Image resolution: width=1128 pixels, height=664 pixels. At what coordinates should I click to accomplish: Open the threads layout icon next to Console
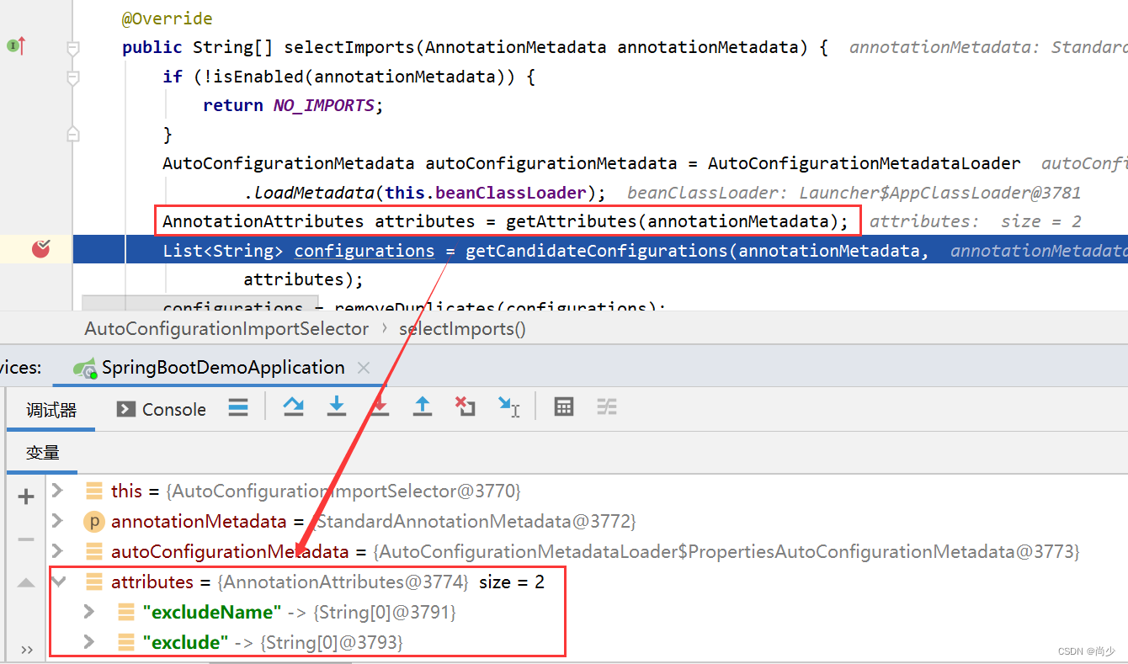click(238, 408)
